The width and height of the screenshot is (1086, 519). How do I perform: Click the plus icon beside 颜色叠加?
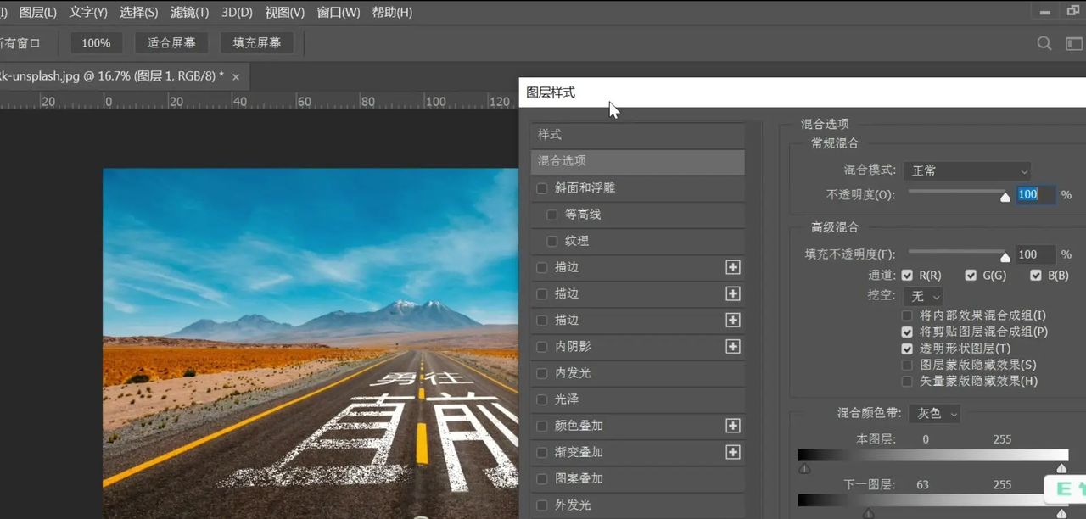733,426
